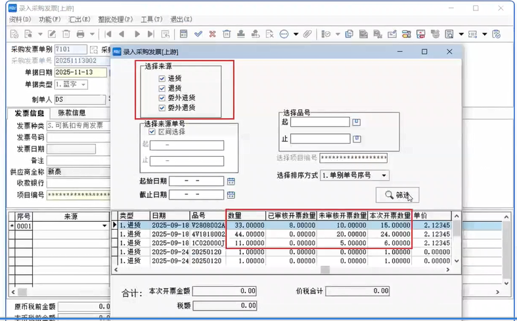The height and width of the screenshot is (321, 517).
Task: Click the red X cancel icon
Action: [212, 34]
